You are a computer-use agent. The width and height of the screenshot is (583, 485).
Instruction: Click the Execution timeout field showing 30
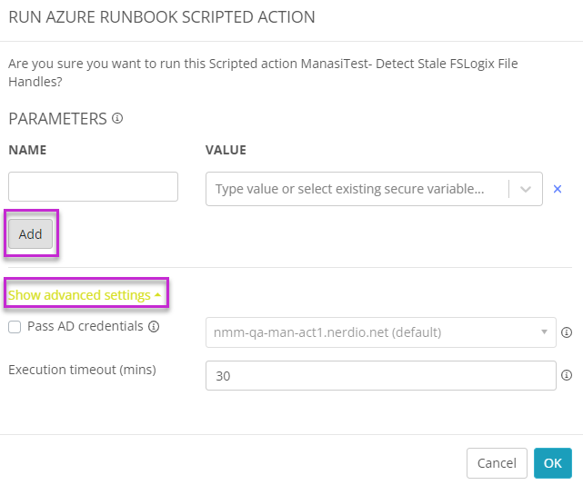(x=381, y=375)
